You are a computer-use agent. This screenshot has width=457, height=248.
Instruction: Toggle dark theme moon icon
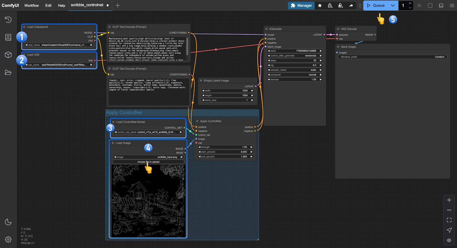point(8,222)
